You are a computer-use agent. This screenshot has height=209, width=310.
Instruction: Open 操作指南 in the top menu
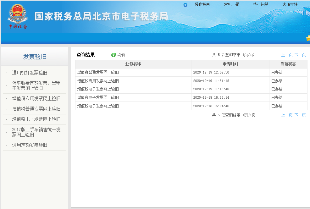[202, 5]
